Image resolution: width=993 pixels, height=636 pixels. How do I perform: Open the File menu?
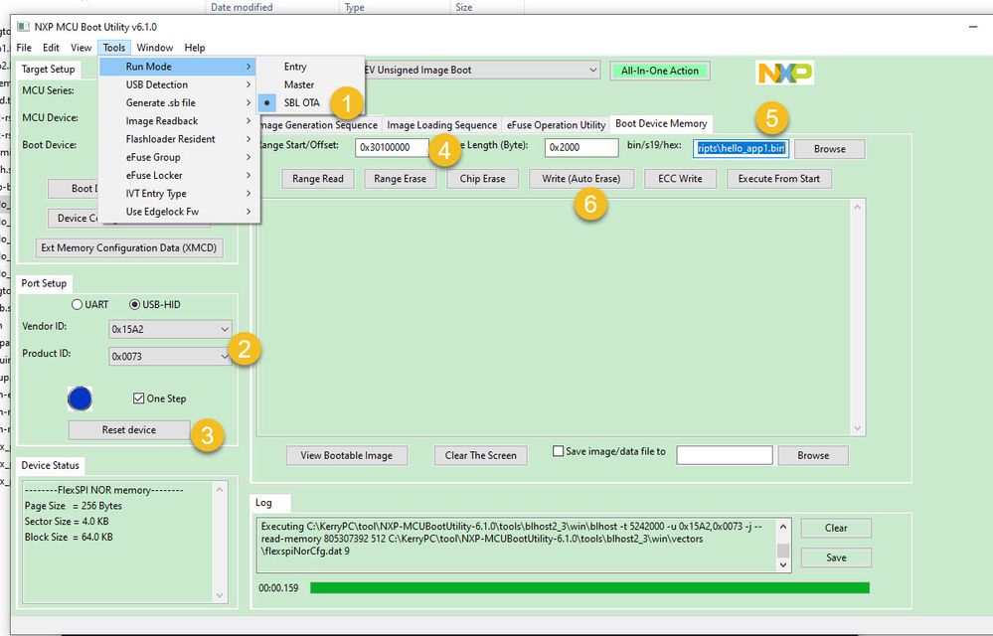click(x=24, y=48)
